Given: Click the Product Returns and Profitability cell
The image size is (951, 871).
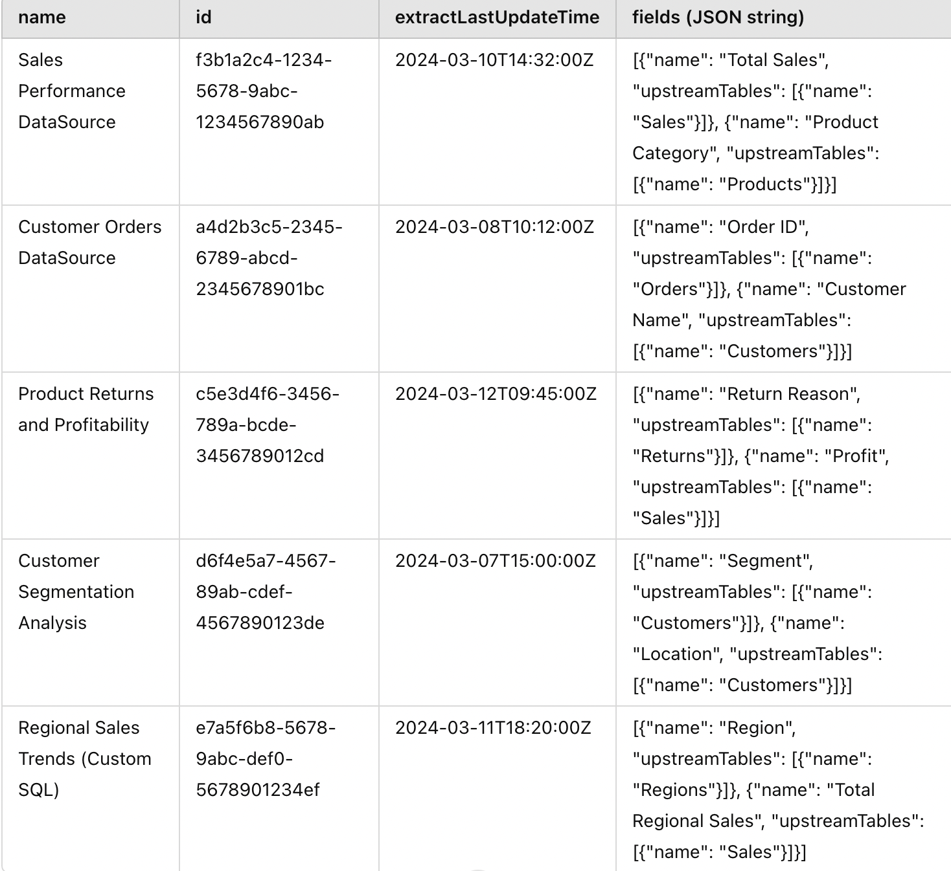Looking at the screenshot, I should point(86,410).
